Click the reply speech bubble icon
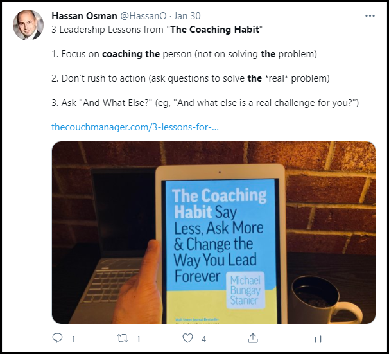The height and width of the screenshot is (354, 389). tap(58, 338)
